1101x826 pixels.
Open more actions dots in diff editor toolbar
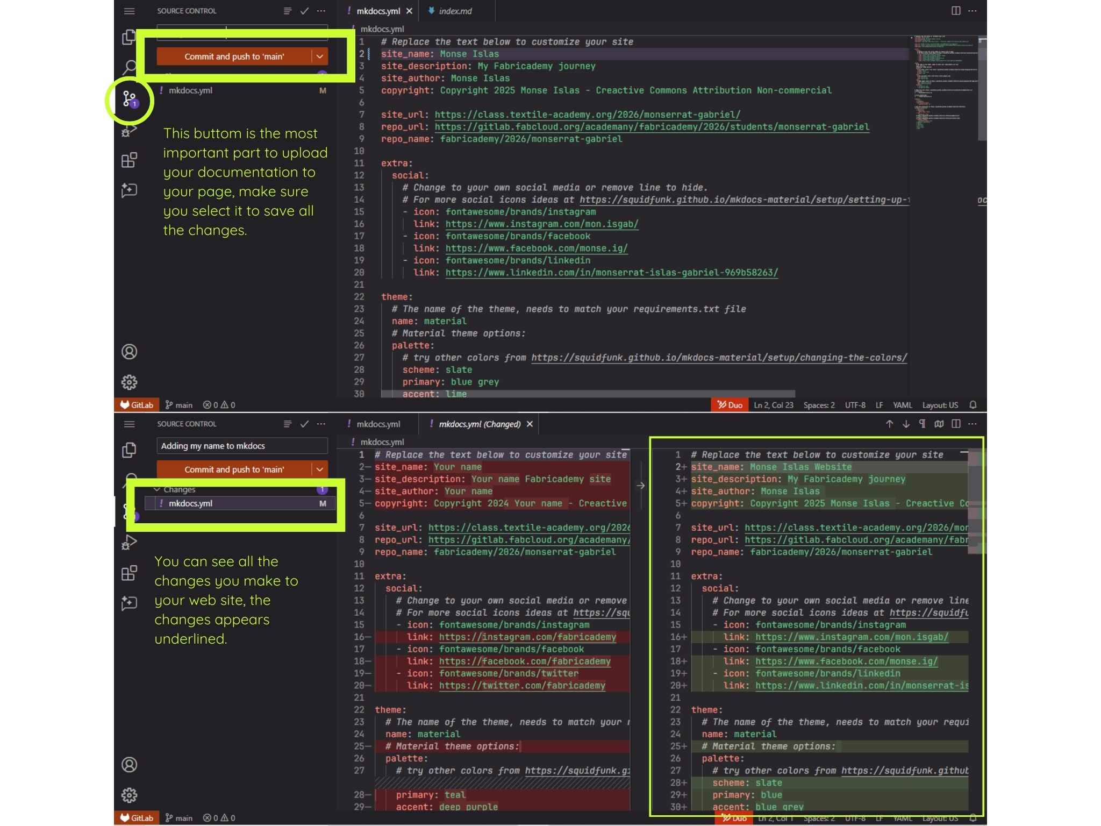click(973, 424)
